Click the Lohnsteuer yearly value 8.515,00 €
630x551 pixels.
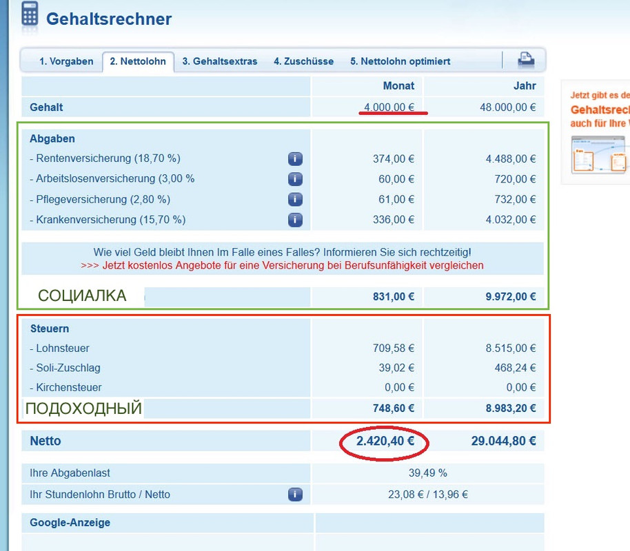tap(511, 349)
